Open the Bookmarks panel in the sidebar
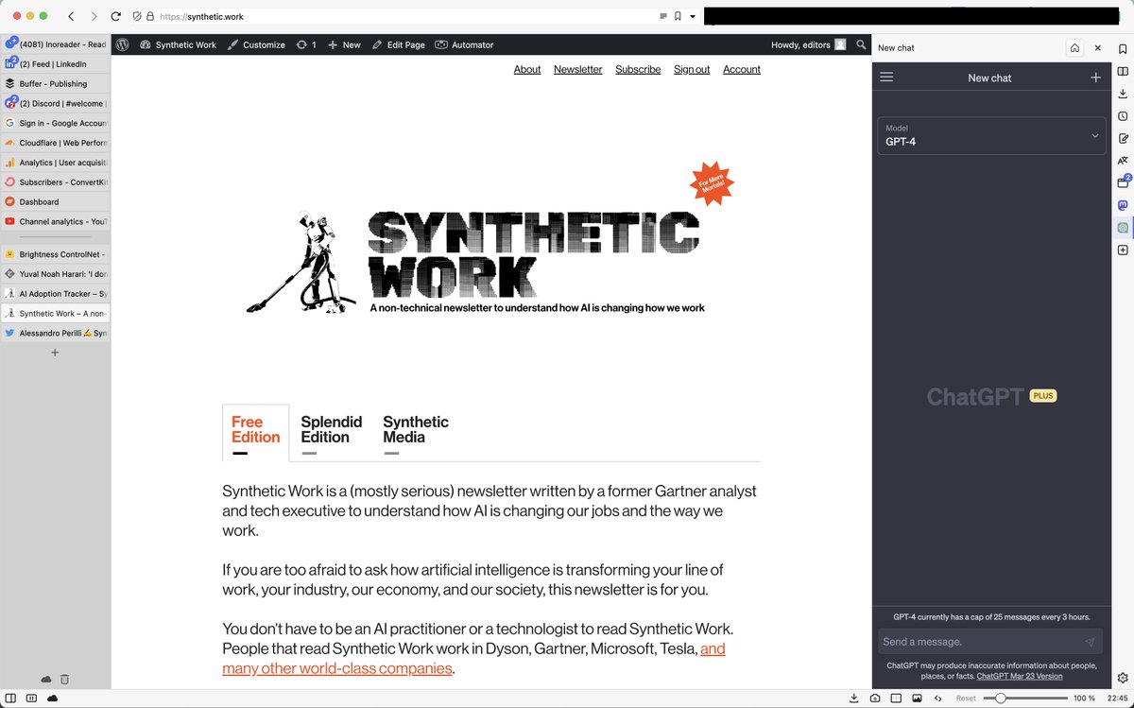Image resolution: width=1134 pixels, height=708 pixels. [x=1123, y=48]
